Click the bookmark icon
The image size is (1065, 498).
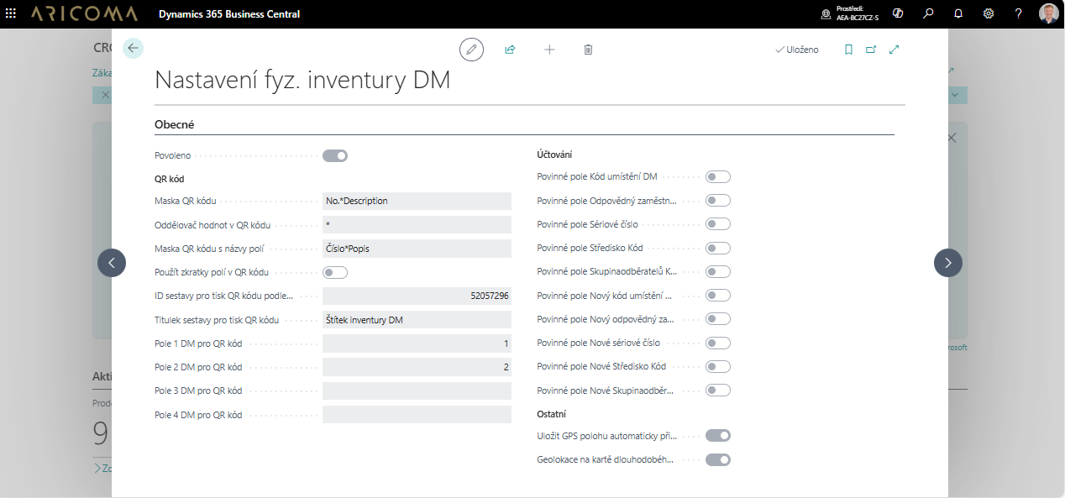(848, 50)
